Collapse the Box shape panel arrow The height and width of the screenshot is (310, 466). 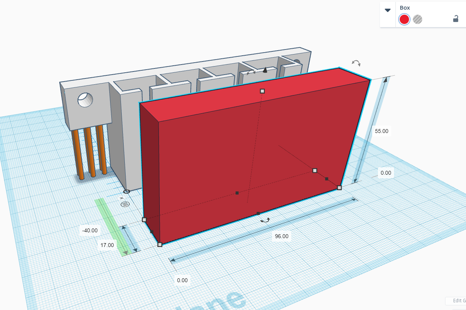(x=388, y=10)
